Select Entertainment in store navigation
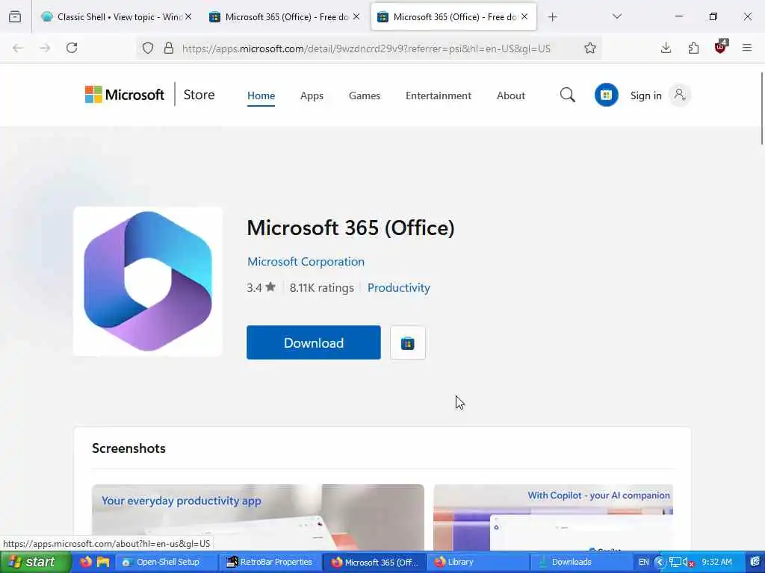 [438, 95]
